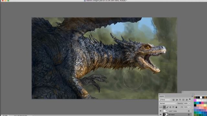Open the Normal blend mode dropdown

[168, 103]
